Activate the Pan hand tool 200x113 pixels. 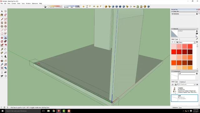(6, 61)
